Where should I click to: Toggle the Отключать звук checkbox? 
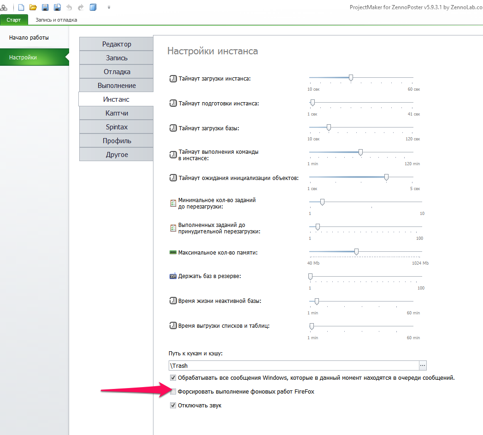[173, 406]
